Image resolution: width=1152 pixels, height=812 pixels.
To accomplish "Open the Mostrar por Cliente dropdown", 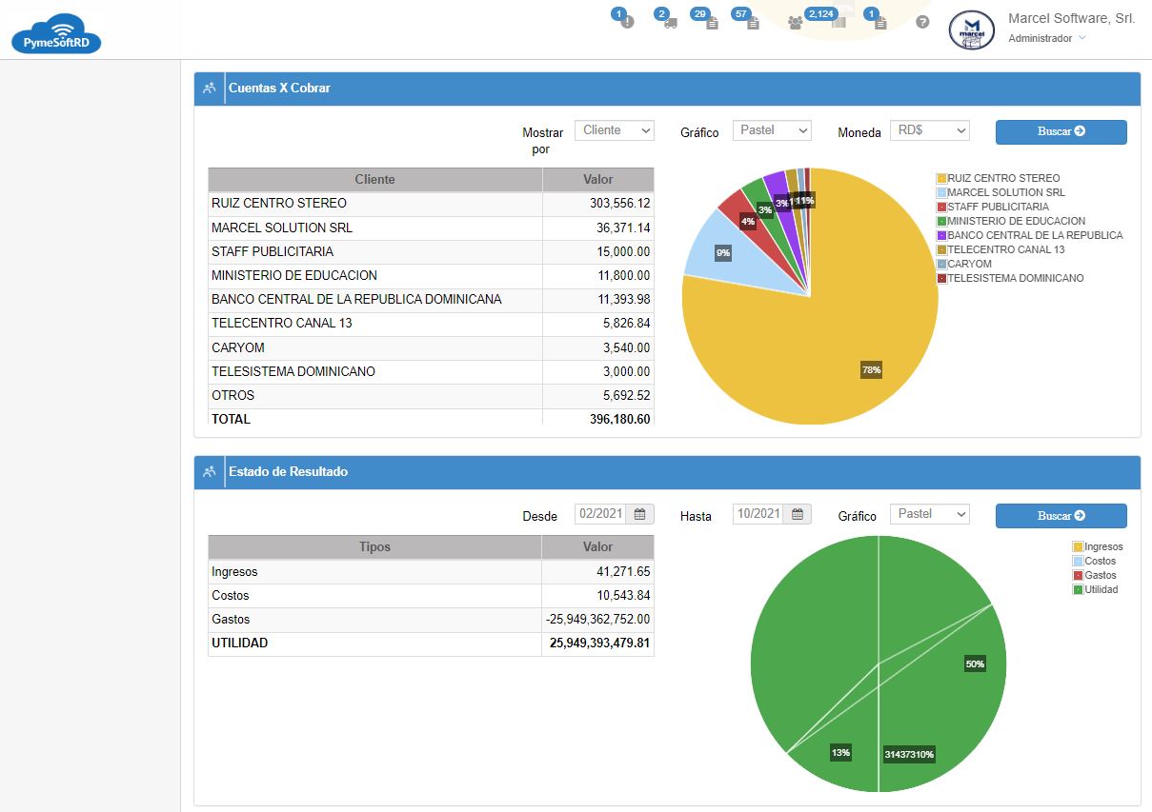I will pos(615,130).
